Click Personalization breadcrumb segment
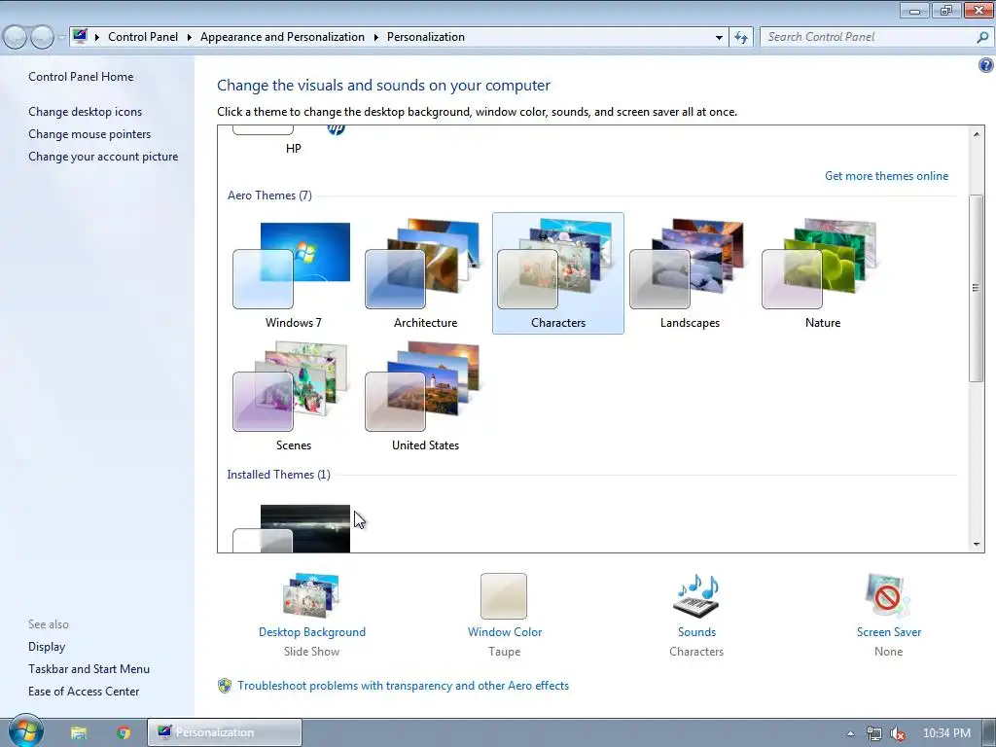 426,37
